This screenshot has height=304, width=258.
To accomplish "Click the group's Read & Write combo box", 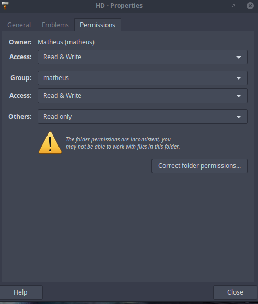I will click(x=143, y=96).
